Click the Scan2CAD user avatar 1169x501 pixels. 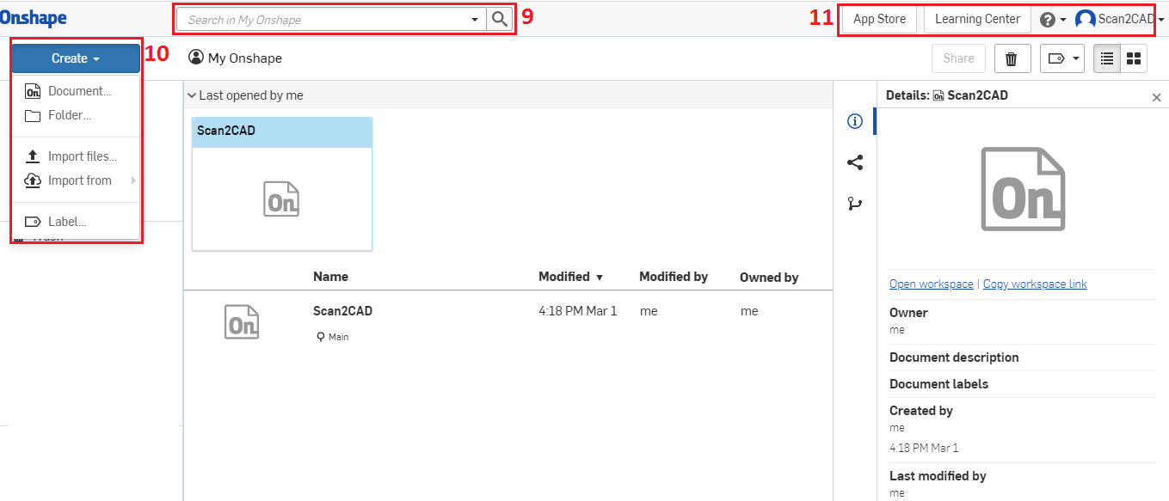coord(1085,19)
